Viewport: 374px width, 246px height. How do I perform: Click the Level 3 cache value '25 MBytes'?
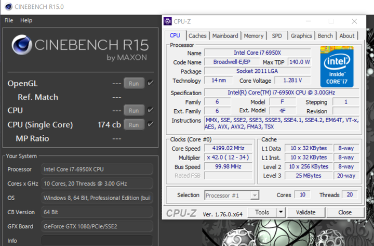coord(309,176)
